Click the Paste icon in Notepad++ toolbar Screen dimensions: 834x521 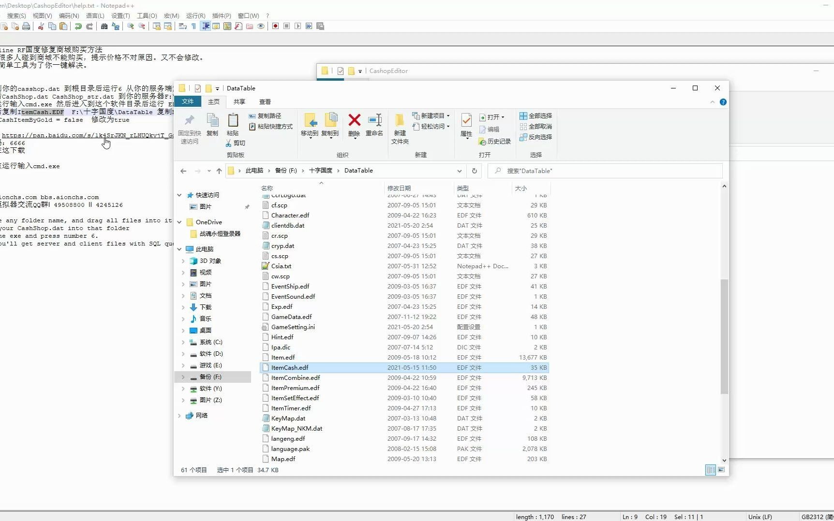63,26
